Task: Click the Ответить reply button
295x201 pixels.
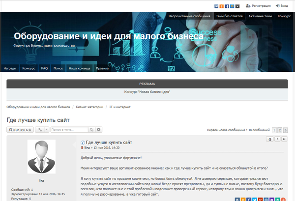Action: point(20,129)
